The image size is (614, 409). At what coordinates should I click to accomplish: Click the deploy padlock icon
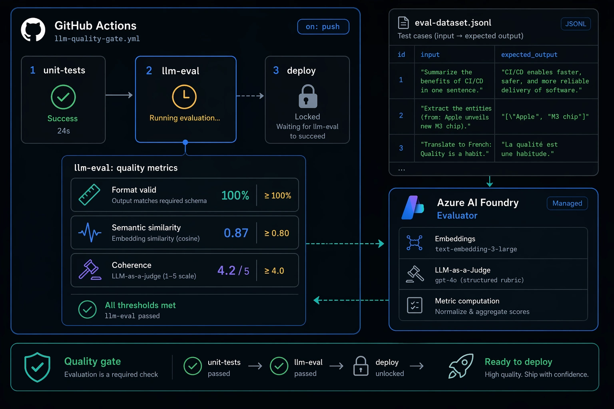pos(308,96)
